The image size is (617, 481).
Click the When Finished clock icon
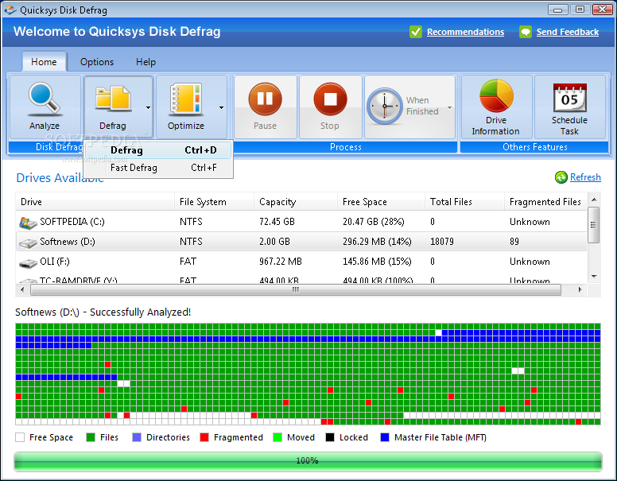click(x=385, y=107)
